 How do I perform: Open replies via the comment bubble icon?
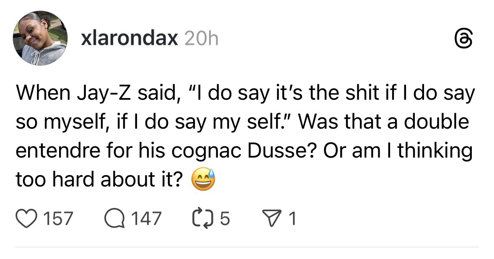(x=114, y=218)
